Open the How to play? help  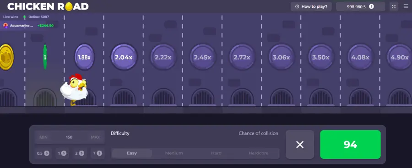(x=311, y=6)
